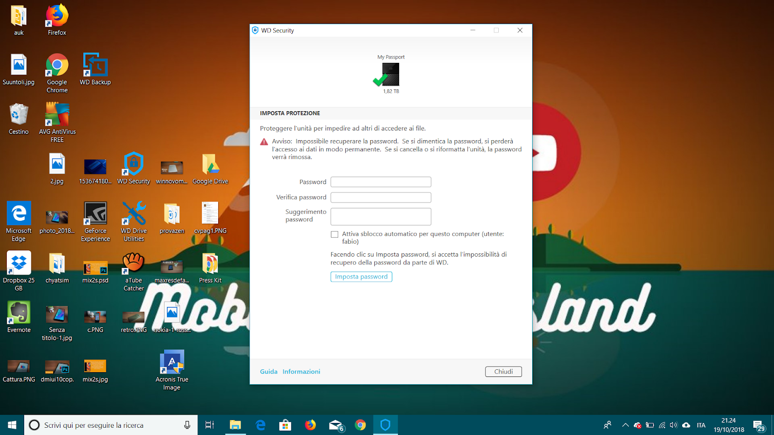Launch WD Backup from desktop

(x=95, y=69)
